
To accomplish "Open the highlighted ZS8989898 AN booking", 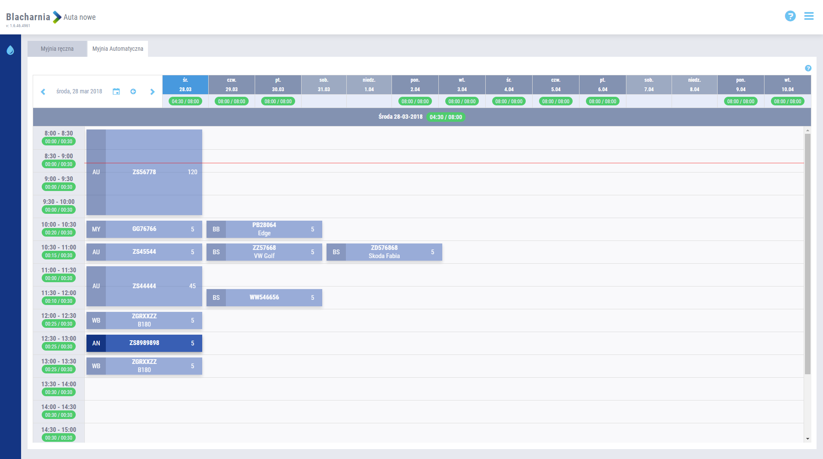I will coord(144,343).
